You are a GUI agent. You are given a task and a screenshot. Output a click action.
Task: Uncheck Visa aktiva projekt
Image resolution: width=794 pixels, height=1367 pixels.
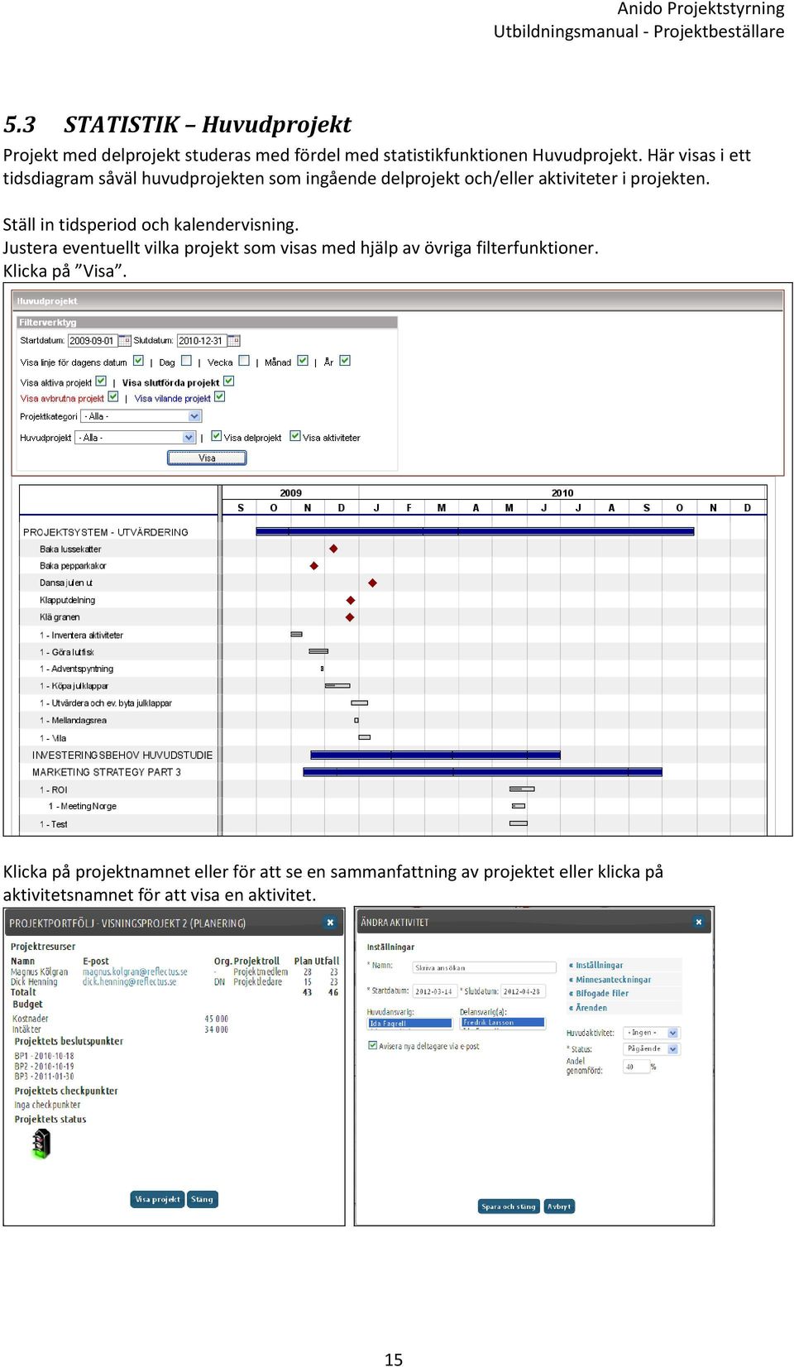point(101,381)
